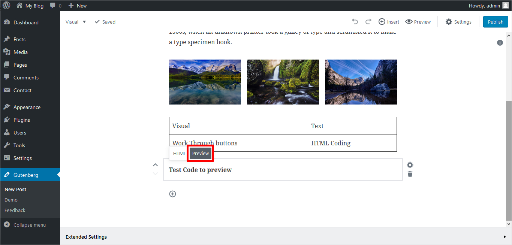Click the waterfall gallery image

click(x=283, y=82)
